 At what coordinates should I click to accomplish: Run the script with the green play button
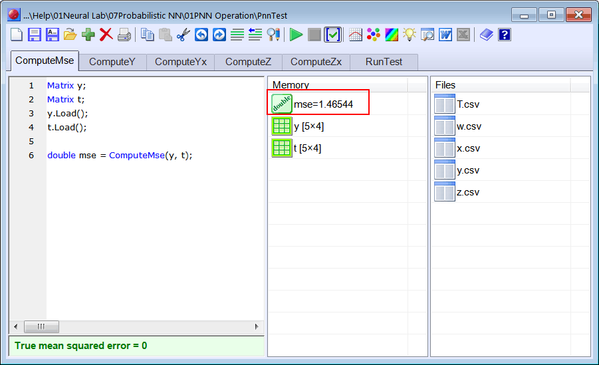click(x=296, y=35)
